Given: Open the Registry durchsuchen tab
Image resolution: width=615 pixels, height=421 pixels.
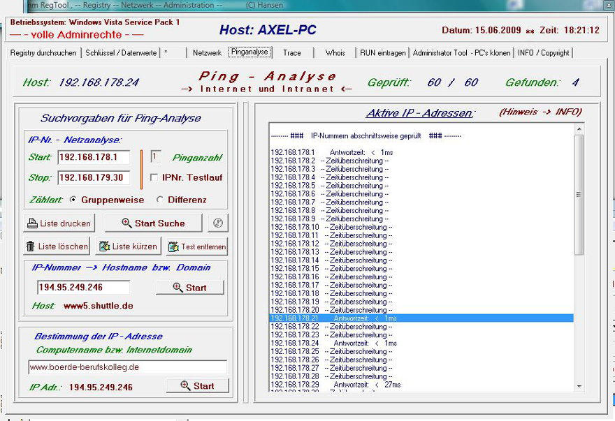Looking at the screenshot, I should [x=45, y=53].
